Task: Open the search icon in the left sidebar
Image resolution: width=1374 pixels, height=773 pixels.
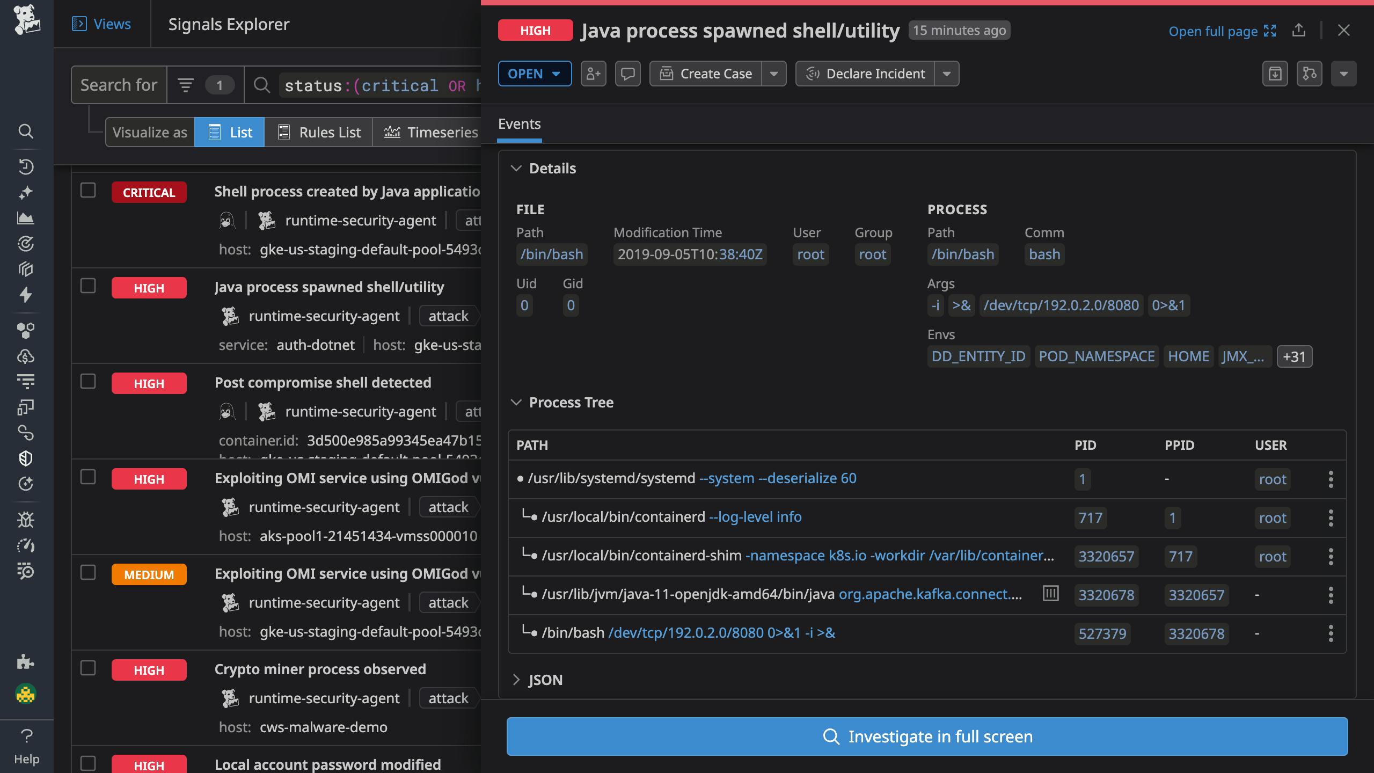Action: click(26, 132)
